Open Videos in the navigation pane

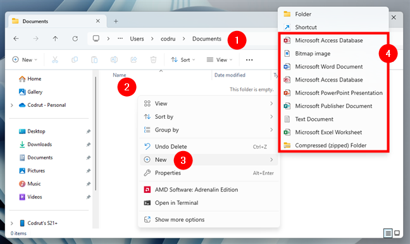click(x=30, y=197)
